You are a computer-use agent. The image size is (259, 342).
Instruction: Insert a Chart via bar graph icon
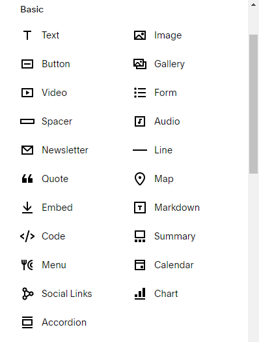coord(140,294)
